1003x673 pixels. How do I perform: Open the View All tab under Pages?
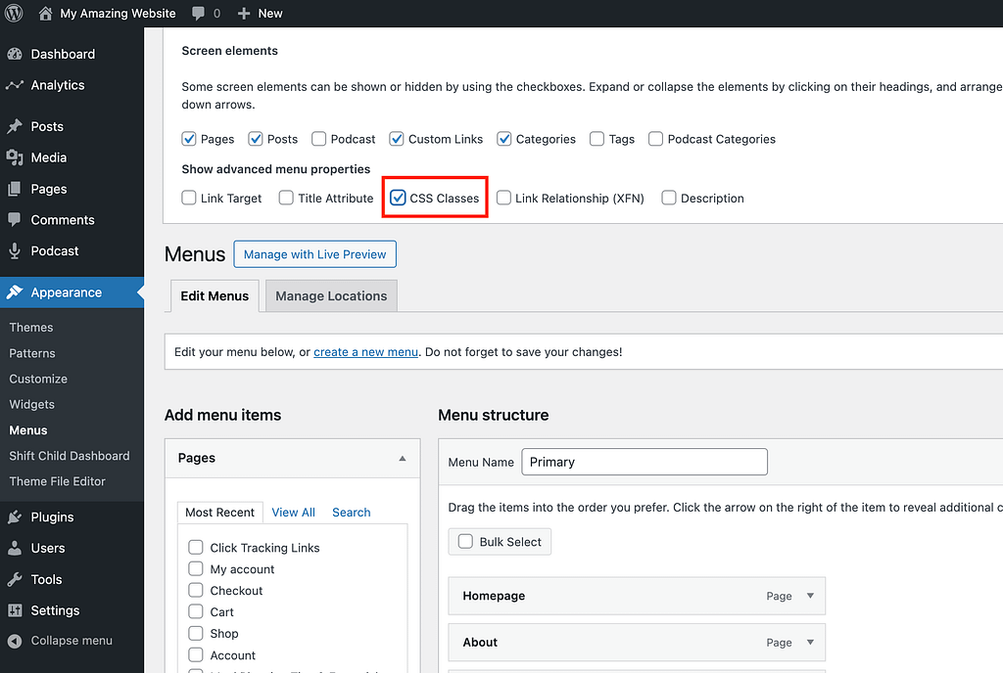293,512
